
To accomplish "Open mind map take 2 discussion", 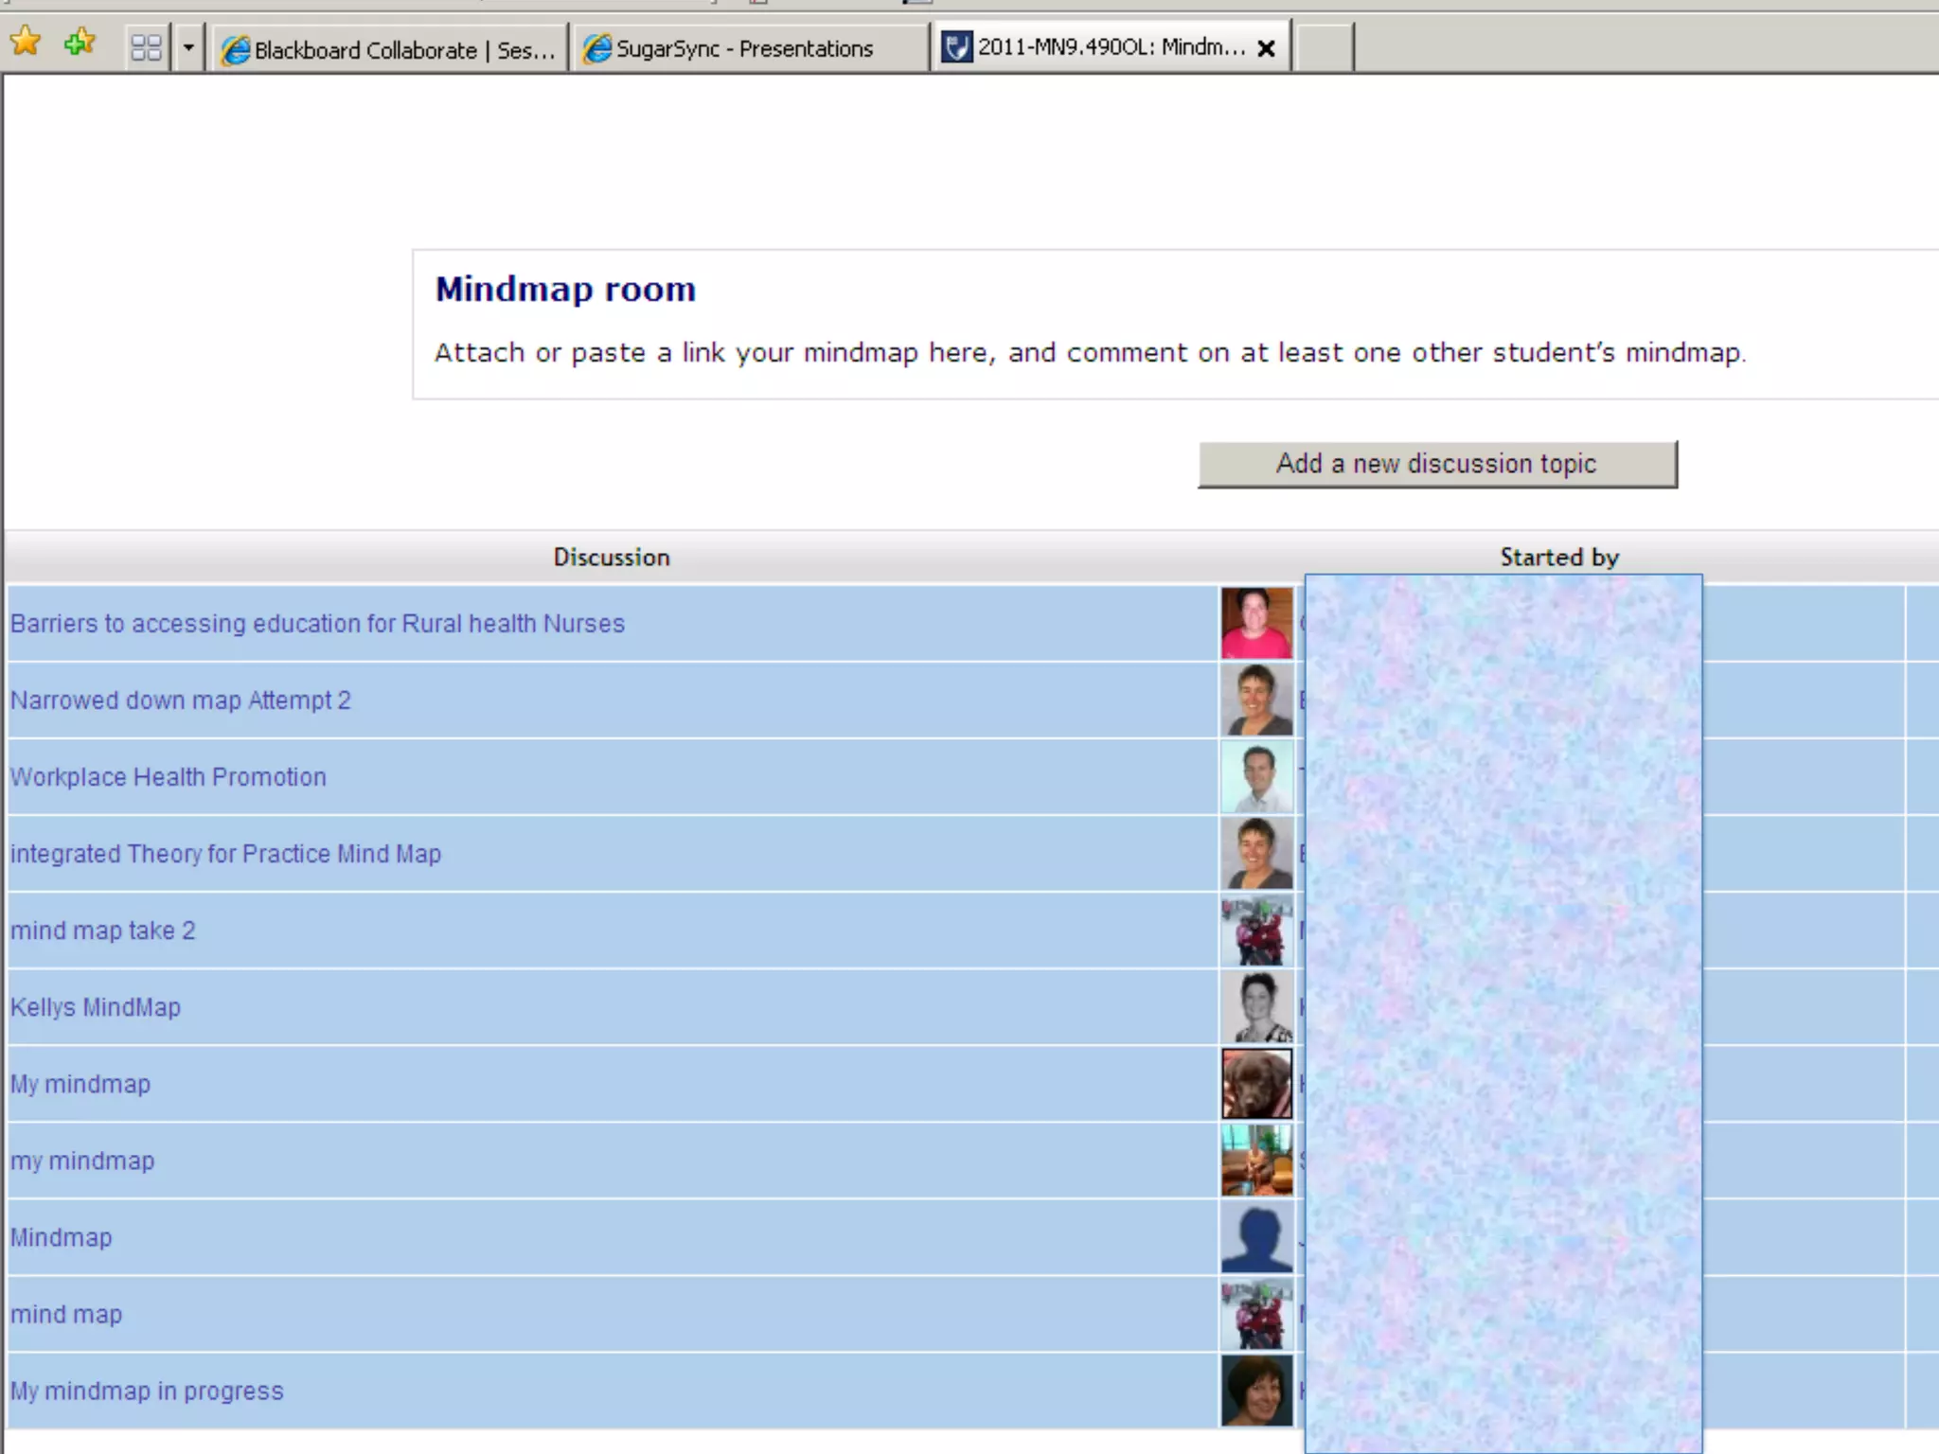I will [x=102, y=931].
